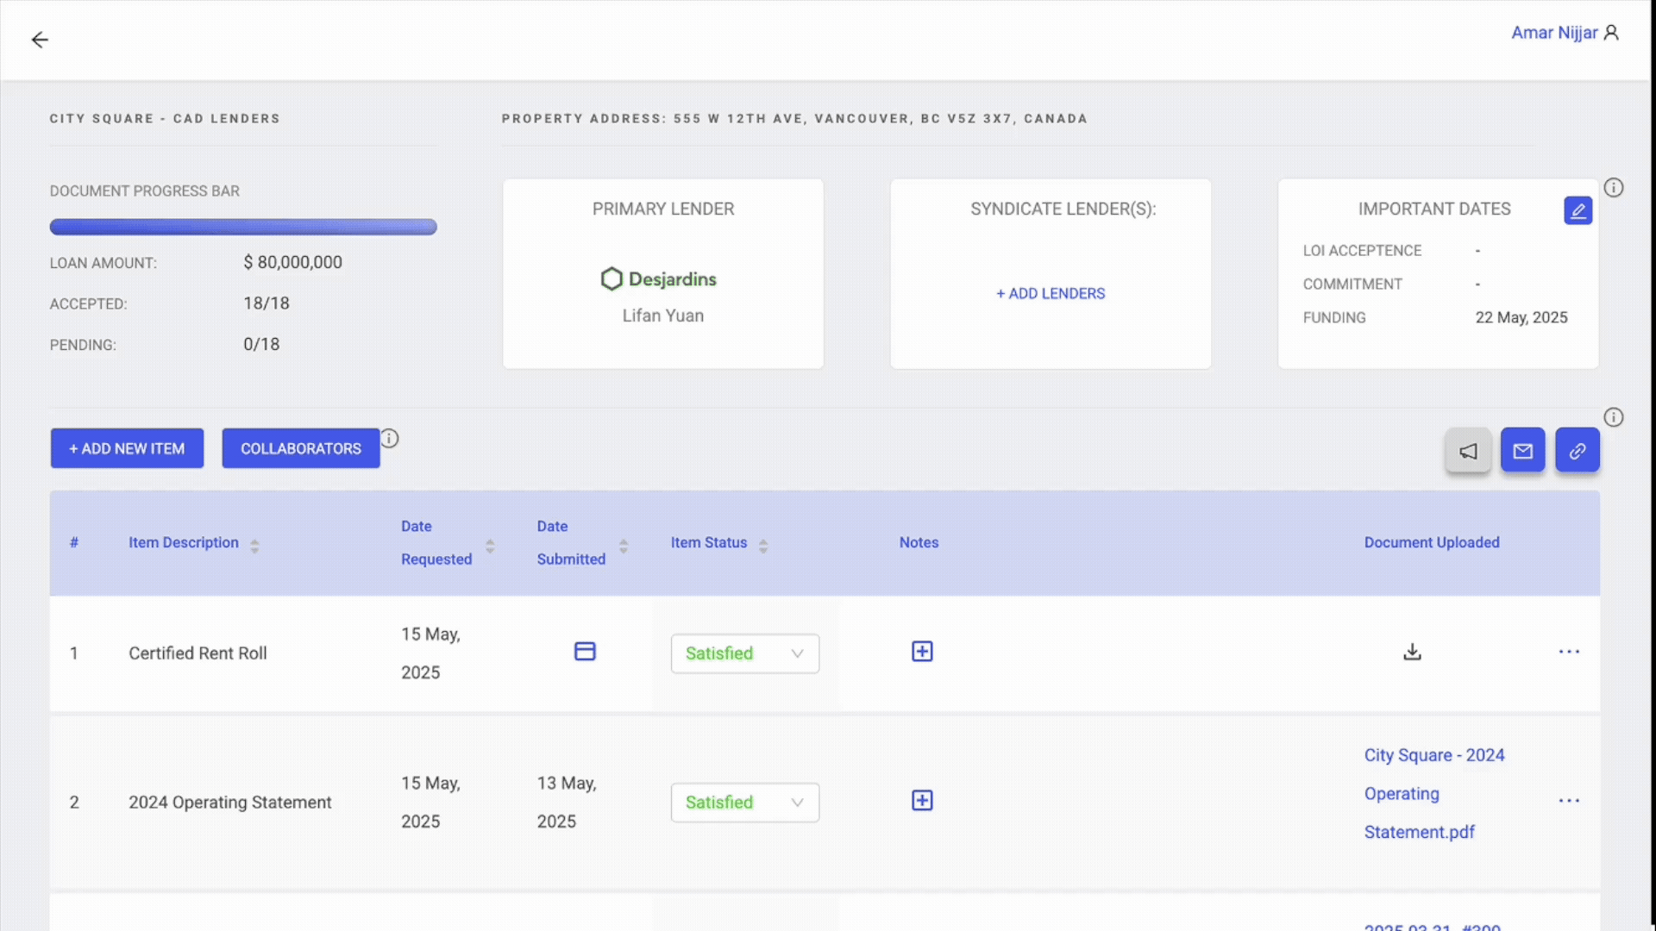The image size is (1656, 931).
Task: Click the copy link icon button
Action: (x=1577, y=451)
